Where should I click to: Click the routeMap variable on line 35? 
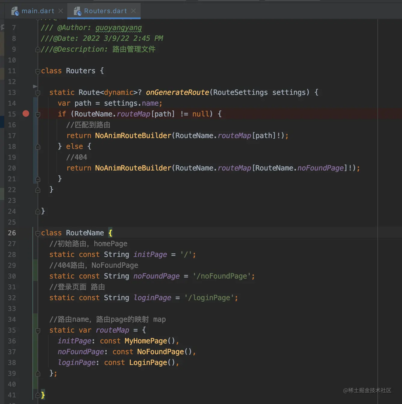point(112,330)
